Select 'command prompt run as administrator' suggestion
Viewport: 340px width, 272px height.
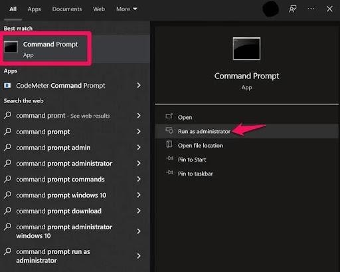point(75,256)
